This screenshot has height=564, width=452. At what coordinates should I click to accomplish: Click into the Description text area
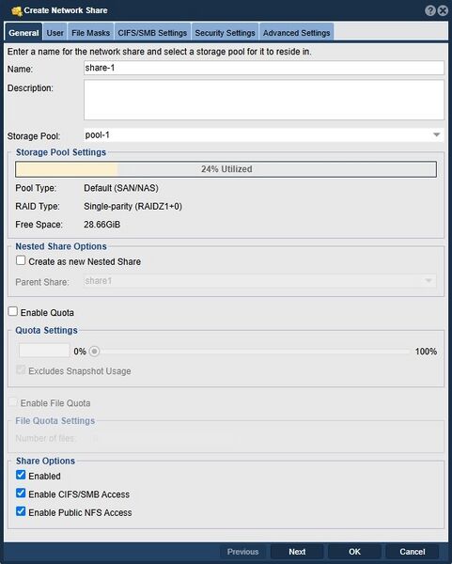264,100
